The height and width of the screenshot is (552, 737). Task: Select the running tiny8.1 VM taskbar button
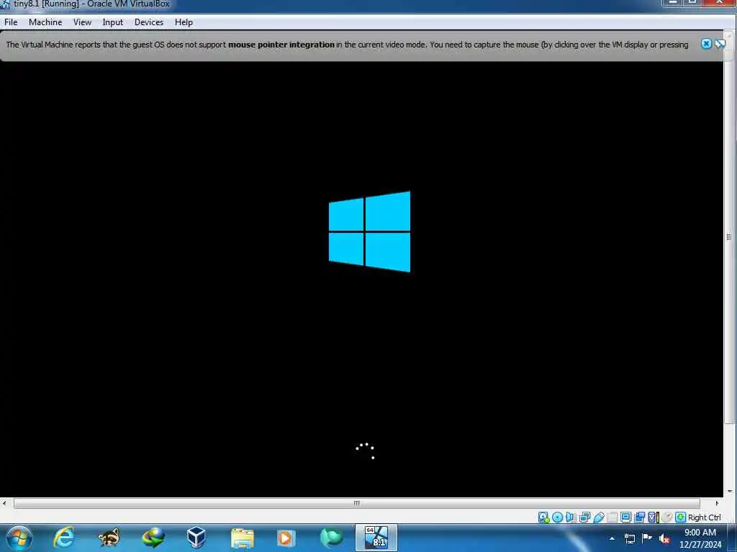(376, 538)
